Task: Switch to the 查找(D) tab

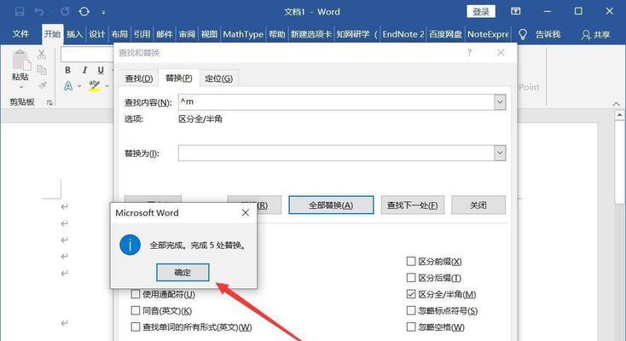Action: coord(139,78)
